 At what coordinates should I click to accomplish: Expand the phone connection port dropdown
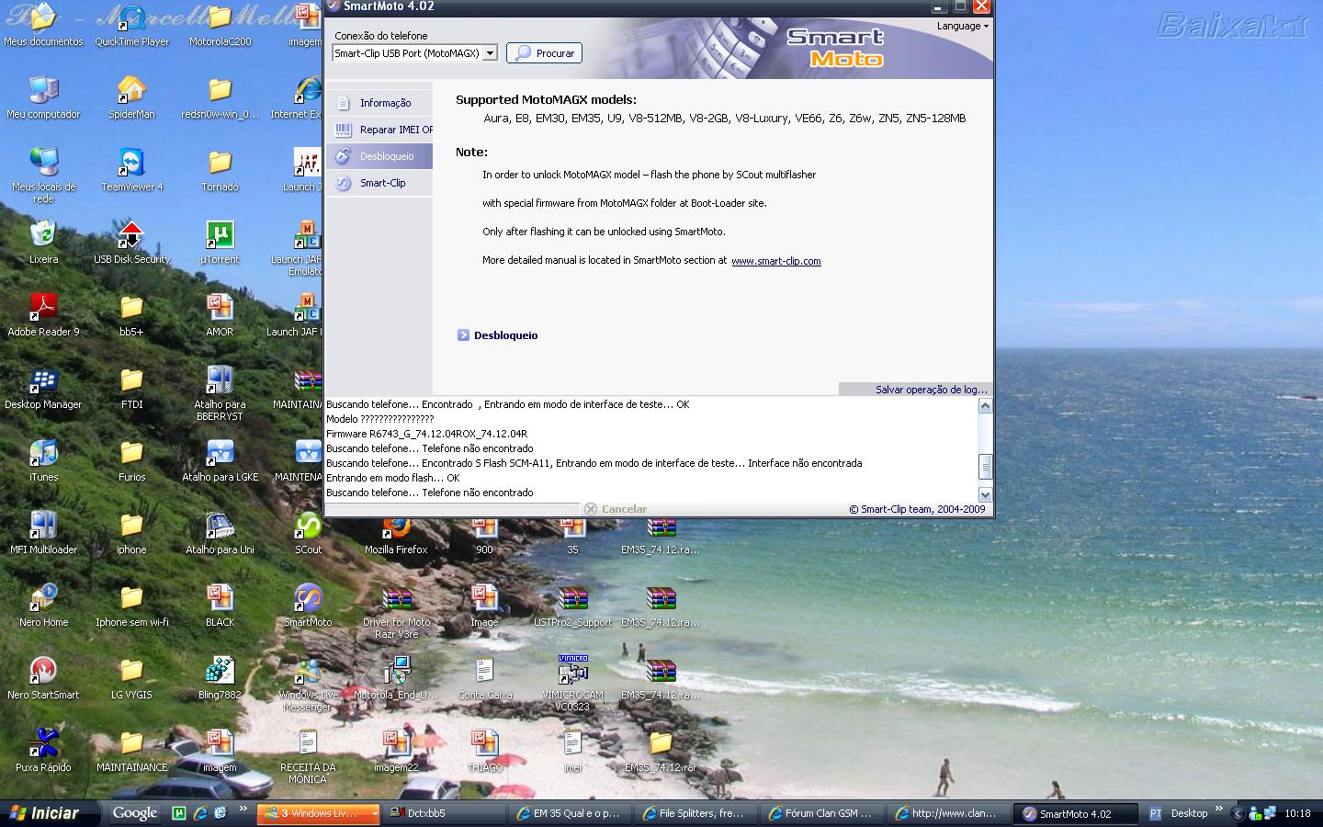pyautogui.click(x=491, y=53)
